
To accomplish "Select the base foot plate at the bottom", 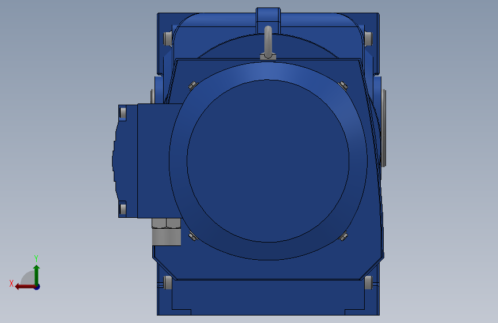I will pos(268,298).
